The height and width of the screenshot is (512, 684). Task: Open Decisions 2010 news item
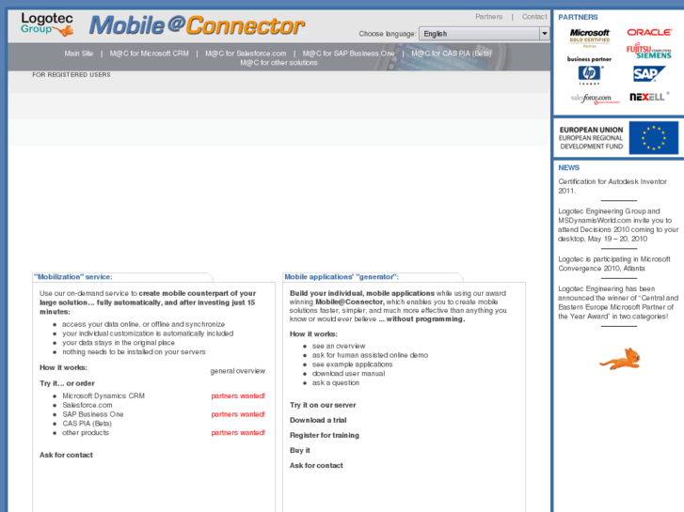(618, 225)
